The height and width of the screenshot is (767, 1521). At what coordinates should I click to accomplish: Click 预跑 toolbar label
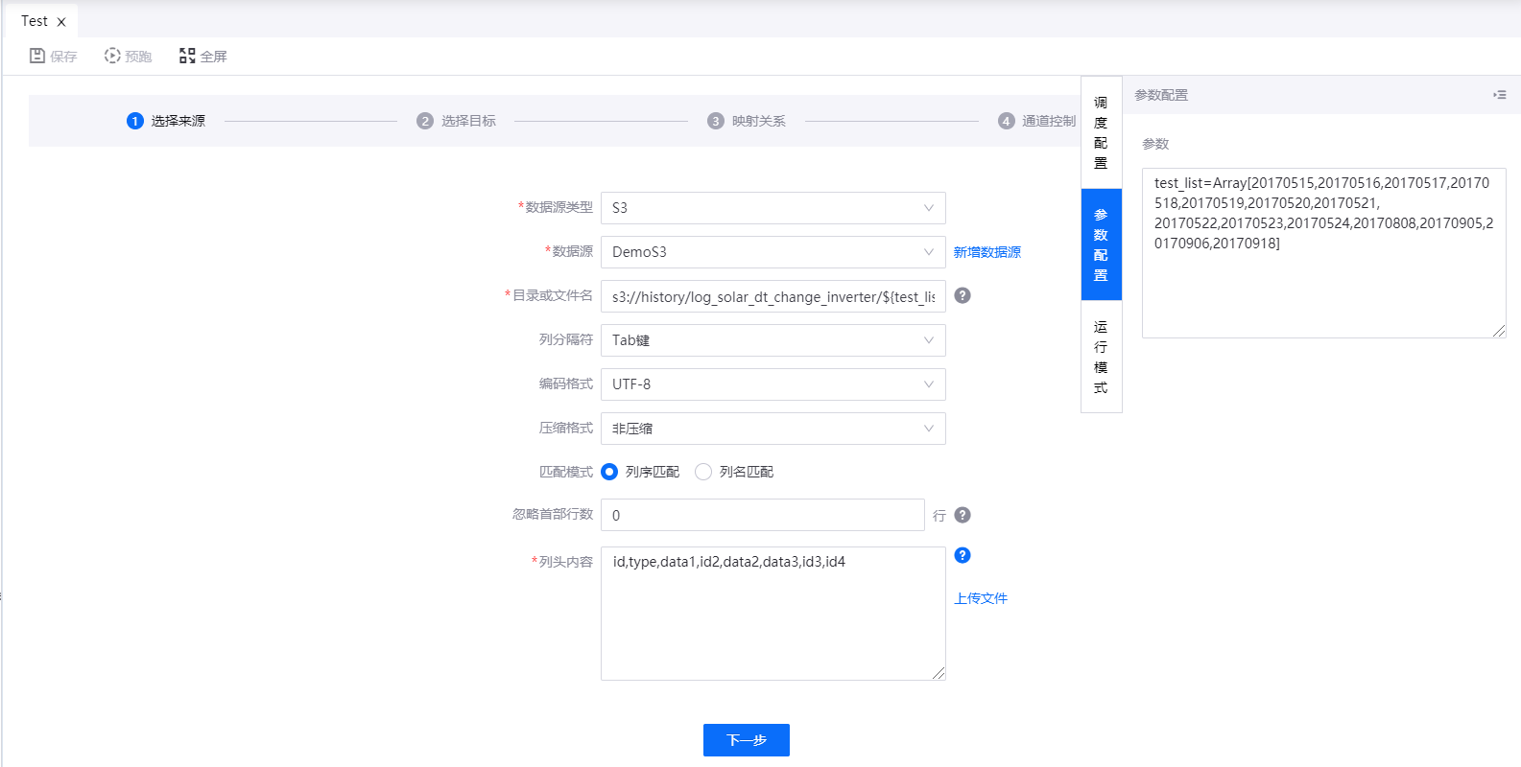[x=138, y=57]
